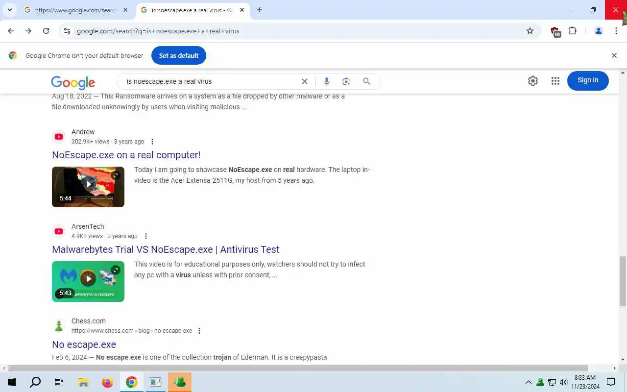Close the first google.com/search tab

125,10
